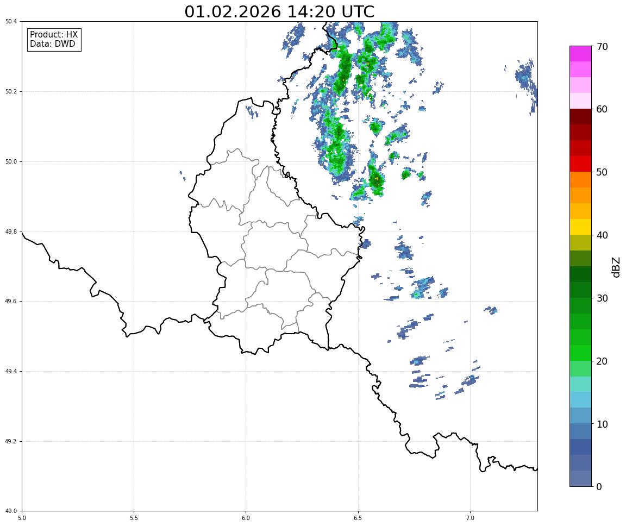
Task: Click longitude axis label 6.5
Action: 358,518
